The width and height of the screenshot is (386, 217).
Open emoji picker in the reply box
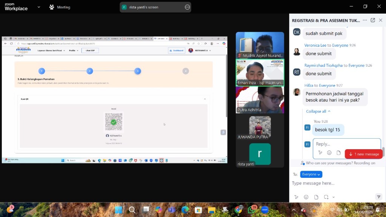[x=329, y=153]
